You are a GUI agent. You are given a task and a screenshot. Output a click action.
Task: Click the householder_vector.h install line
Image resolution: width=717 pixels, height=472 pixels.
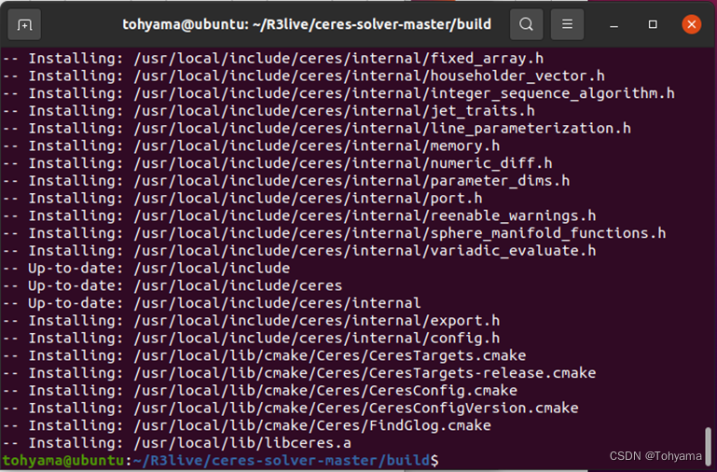304,76
